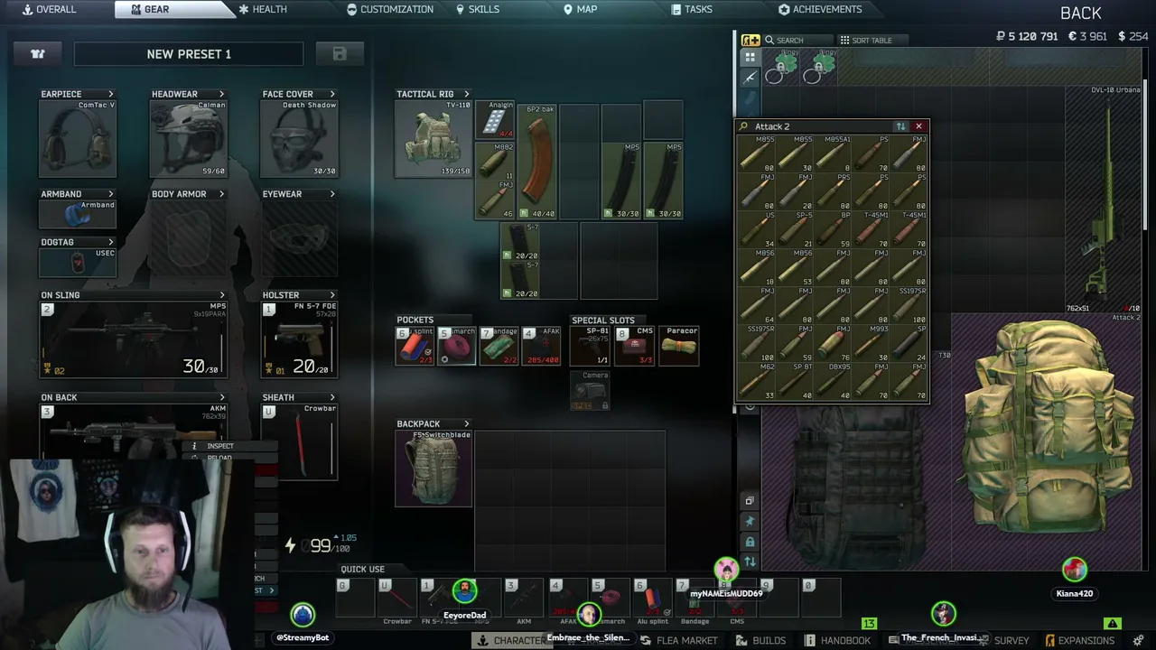The height and width of the screenshot is (650, 1156).
Task: Select the USEC dogtag item
Action: (x=78, y=262)
